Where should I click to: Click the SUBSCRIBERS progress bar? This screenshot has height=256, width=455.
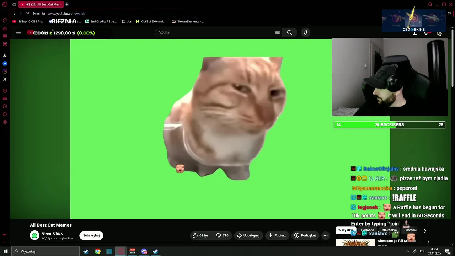[390, 125]
